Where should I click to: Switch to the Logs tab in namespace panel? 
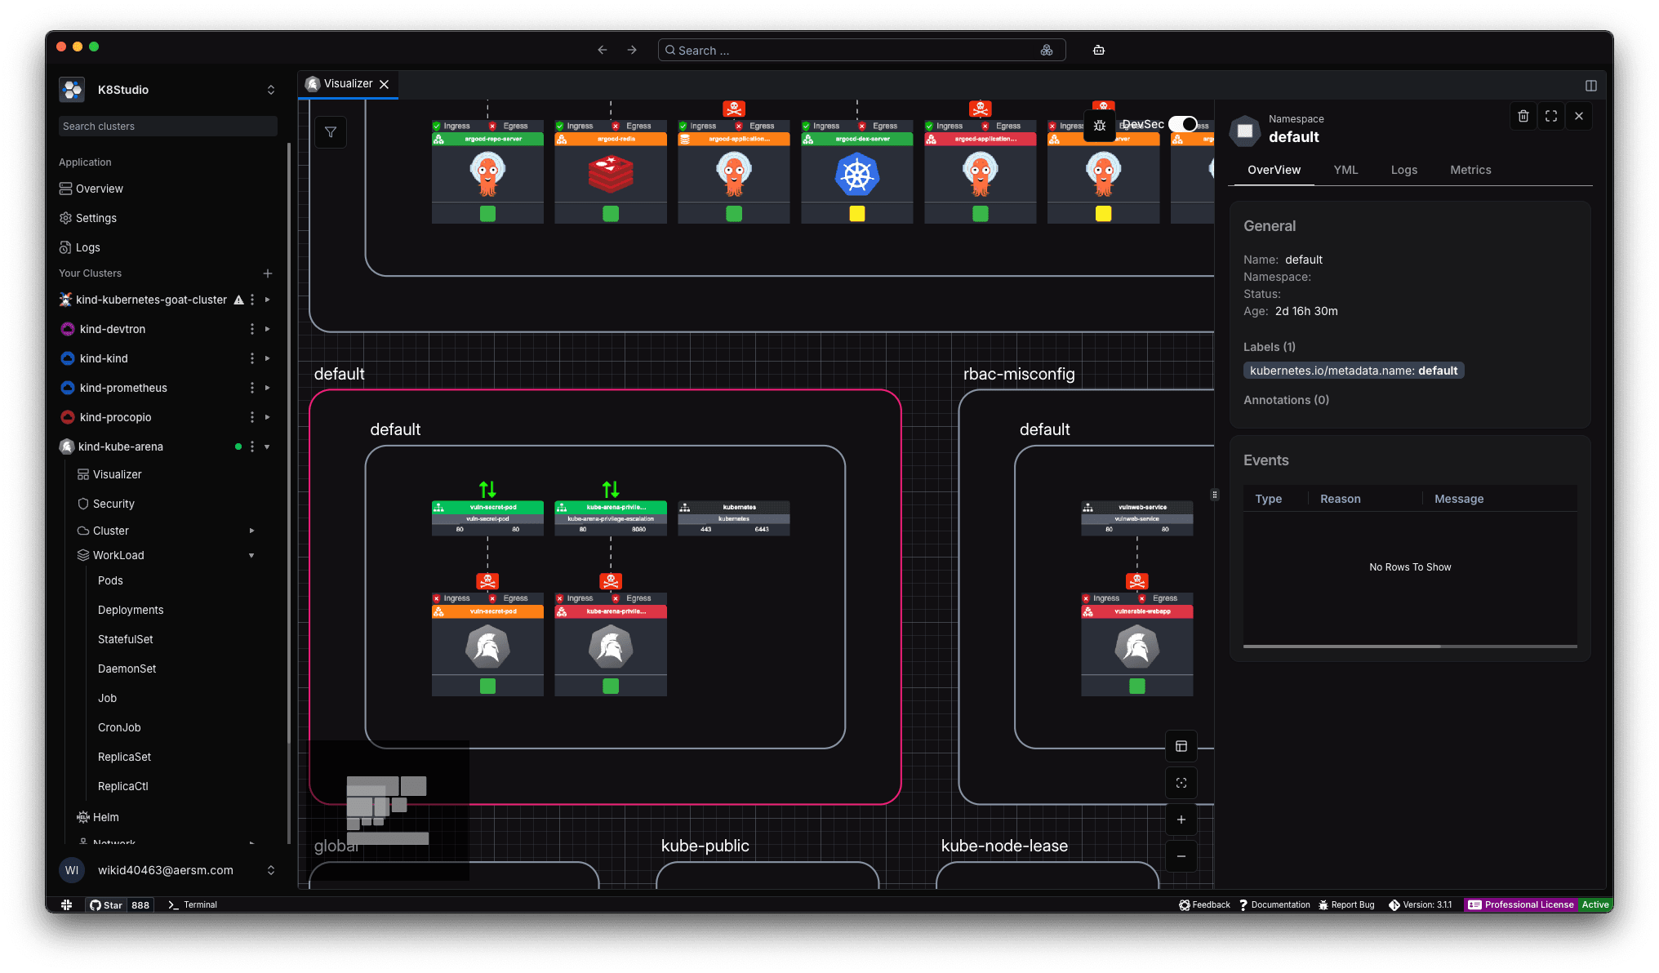[x=1404, y=170]
